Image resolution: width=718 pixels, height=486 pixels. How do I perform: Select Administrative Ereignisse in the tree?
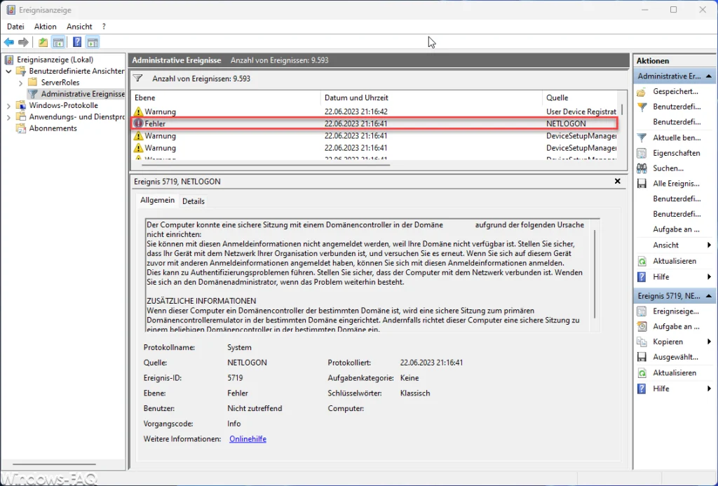pyautogui.click(x=83, y=94)
